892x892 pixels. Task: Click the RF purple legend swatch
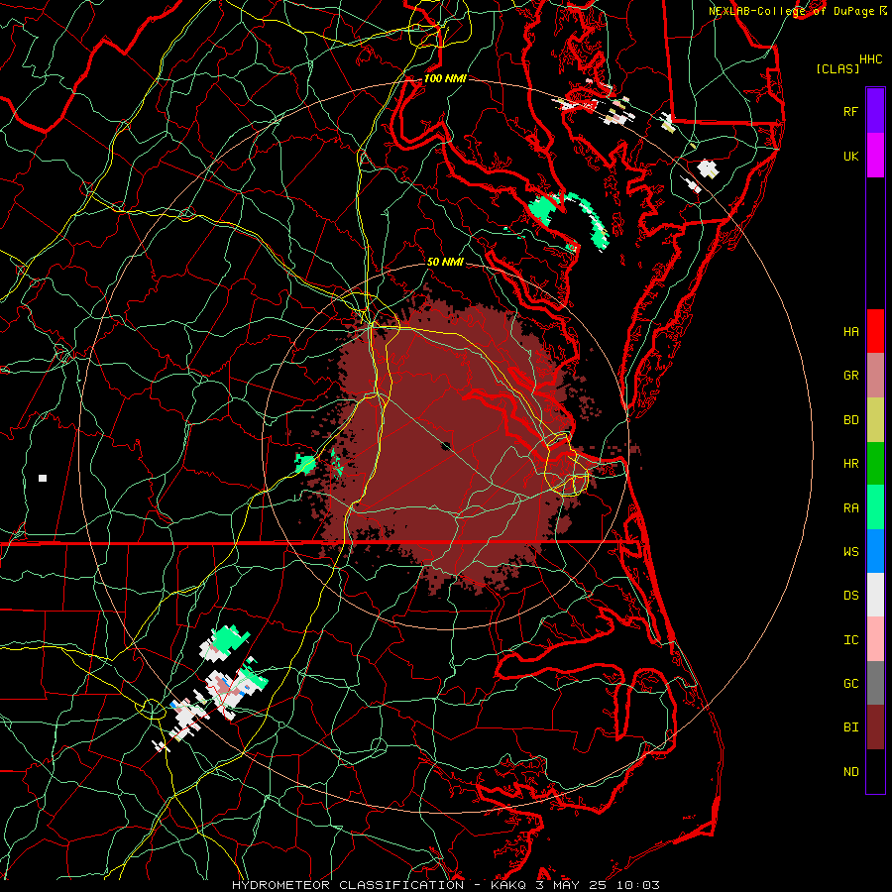(x=875, y=111)
